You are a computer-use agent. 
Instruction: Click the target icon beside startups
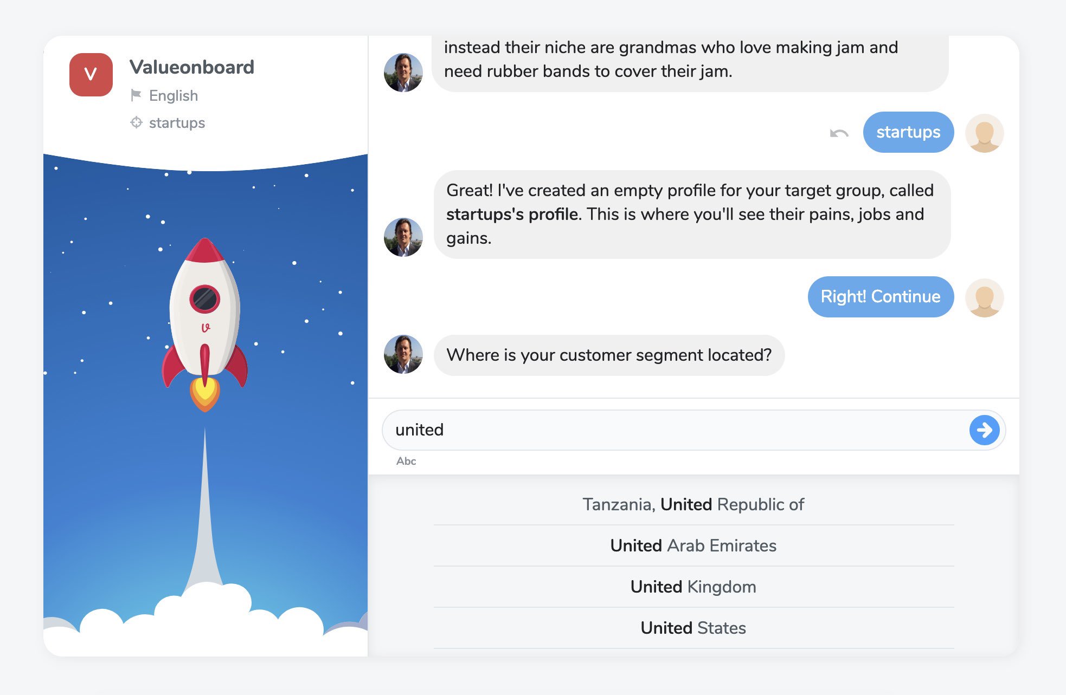[136, 122]
